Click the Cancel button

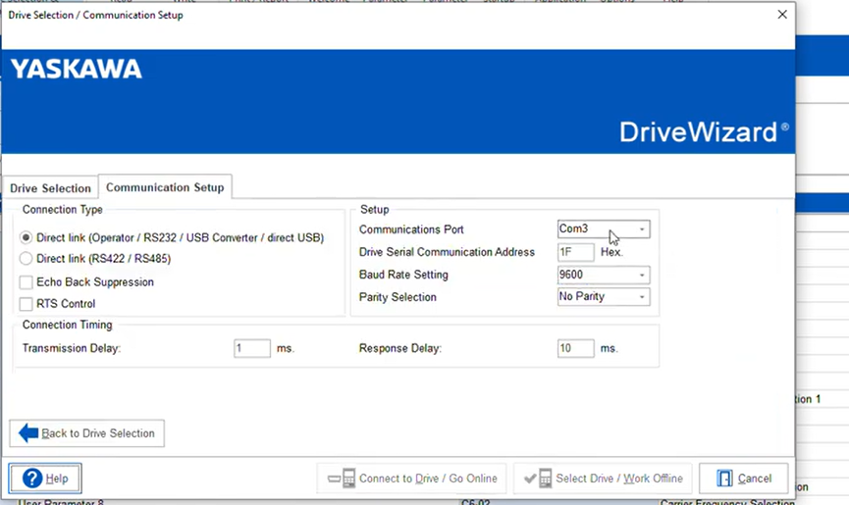(743, 479)
